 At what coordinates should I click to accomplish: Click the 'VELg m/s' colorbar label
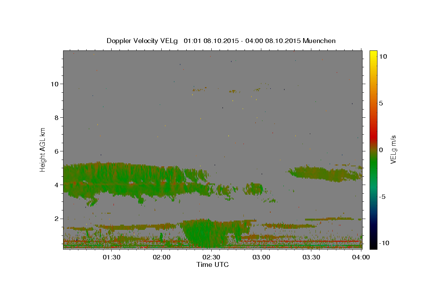(x=393, y=149)
